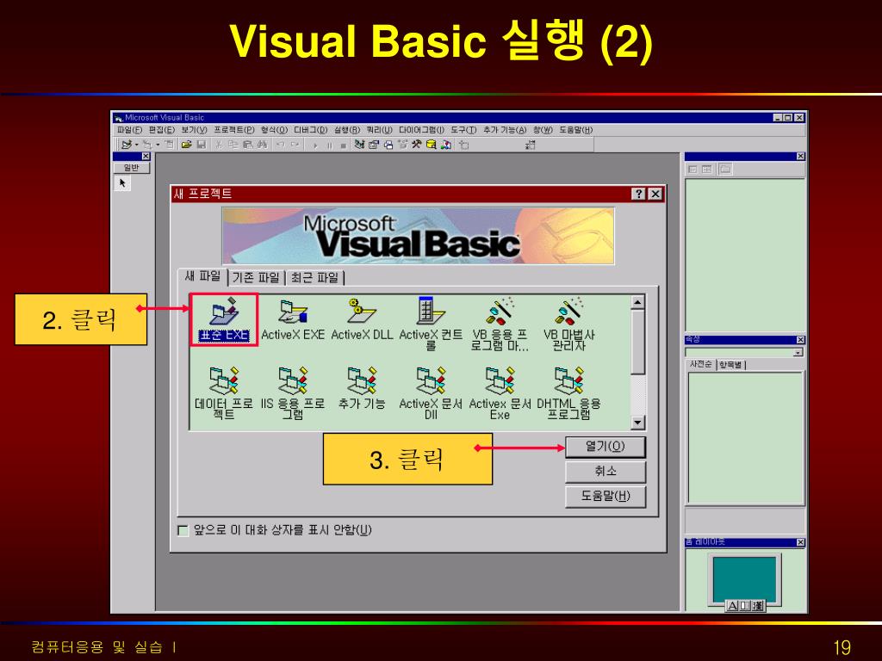Select the ActiveX 컨트롤 project icon
Screen dimensions: 882x661
[431, 324]
